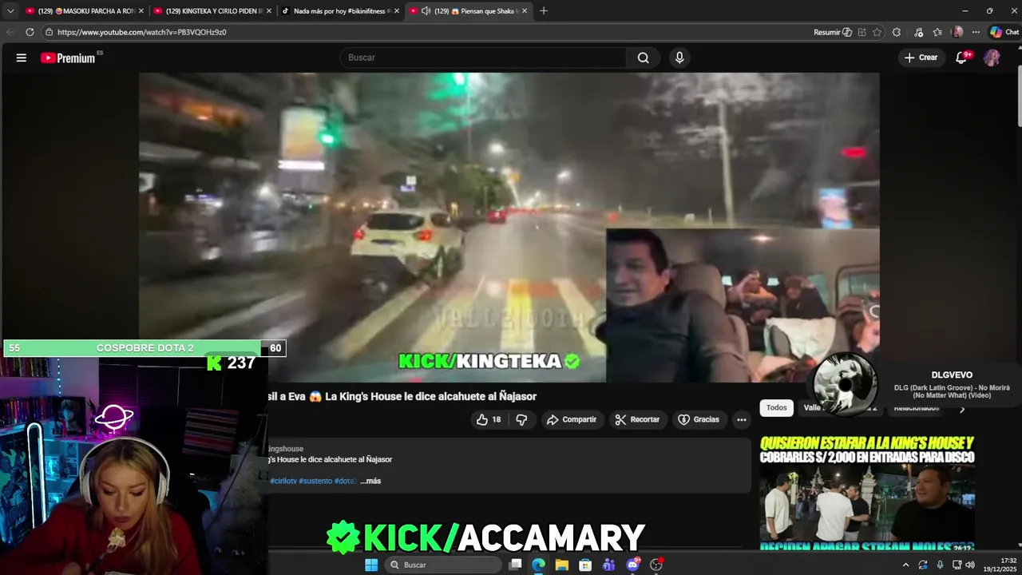Open browser profile picture icon

pos(957,32)
